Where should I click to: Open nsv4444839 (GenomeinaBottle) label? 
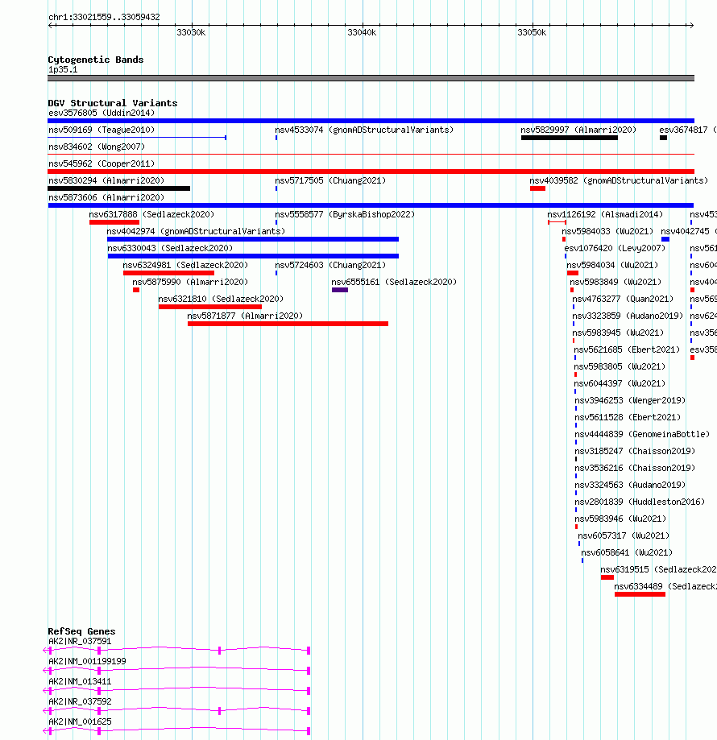(x=642, y=434)
